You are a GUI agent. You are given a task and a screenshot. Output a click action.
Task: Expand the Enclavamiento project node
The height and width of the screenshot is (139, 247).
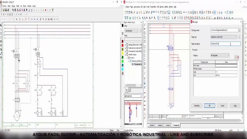(125, 51)
